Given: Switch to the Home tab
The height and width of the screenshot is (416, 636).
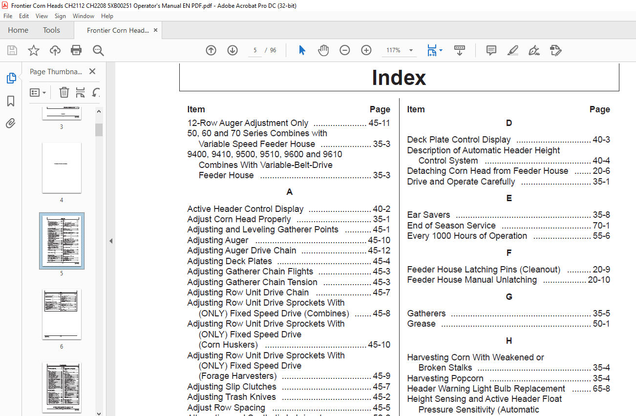Looking at the screenshot, I should [18, 30].
